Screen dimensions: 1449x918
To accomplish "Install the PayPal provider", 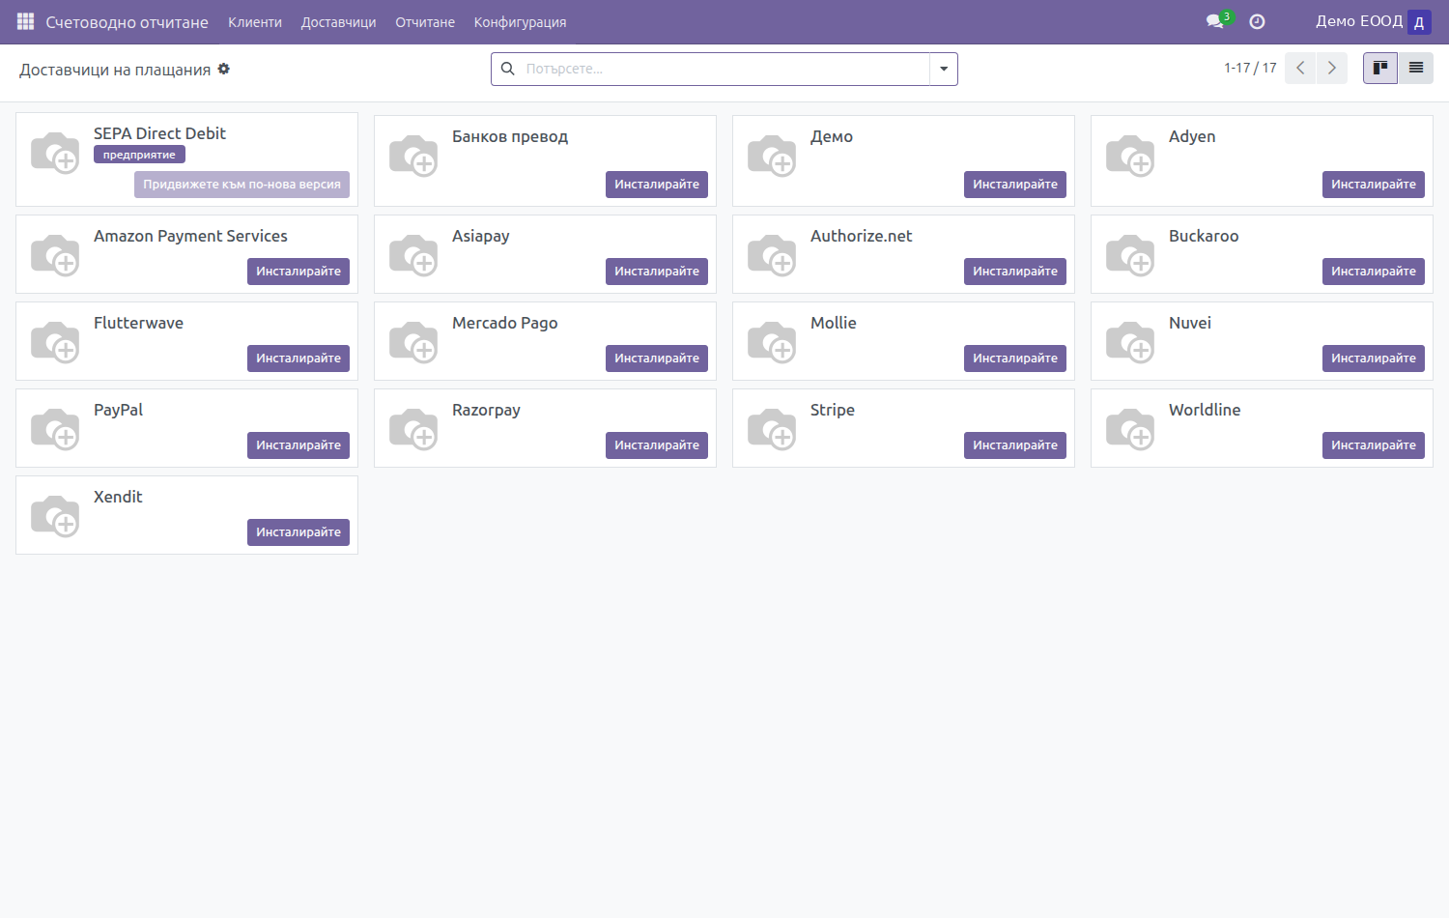I will click(298, 445).
